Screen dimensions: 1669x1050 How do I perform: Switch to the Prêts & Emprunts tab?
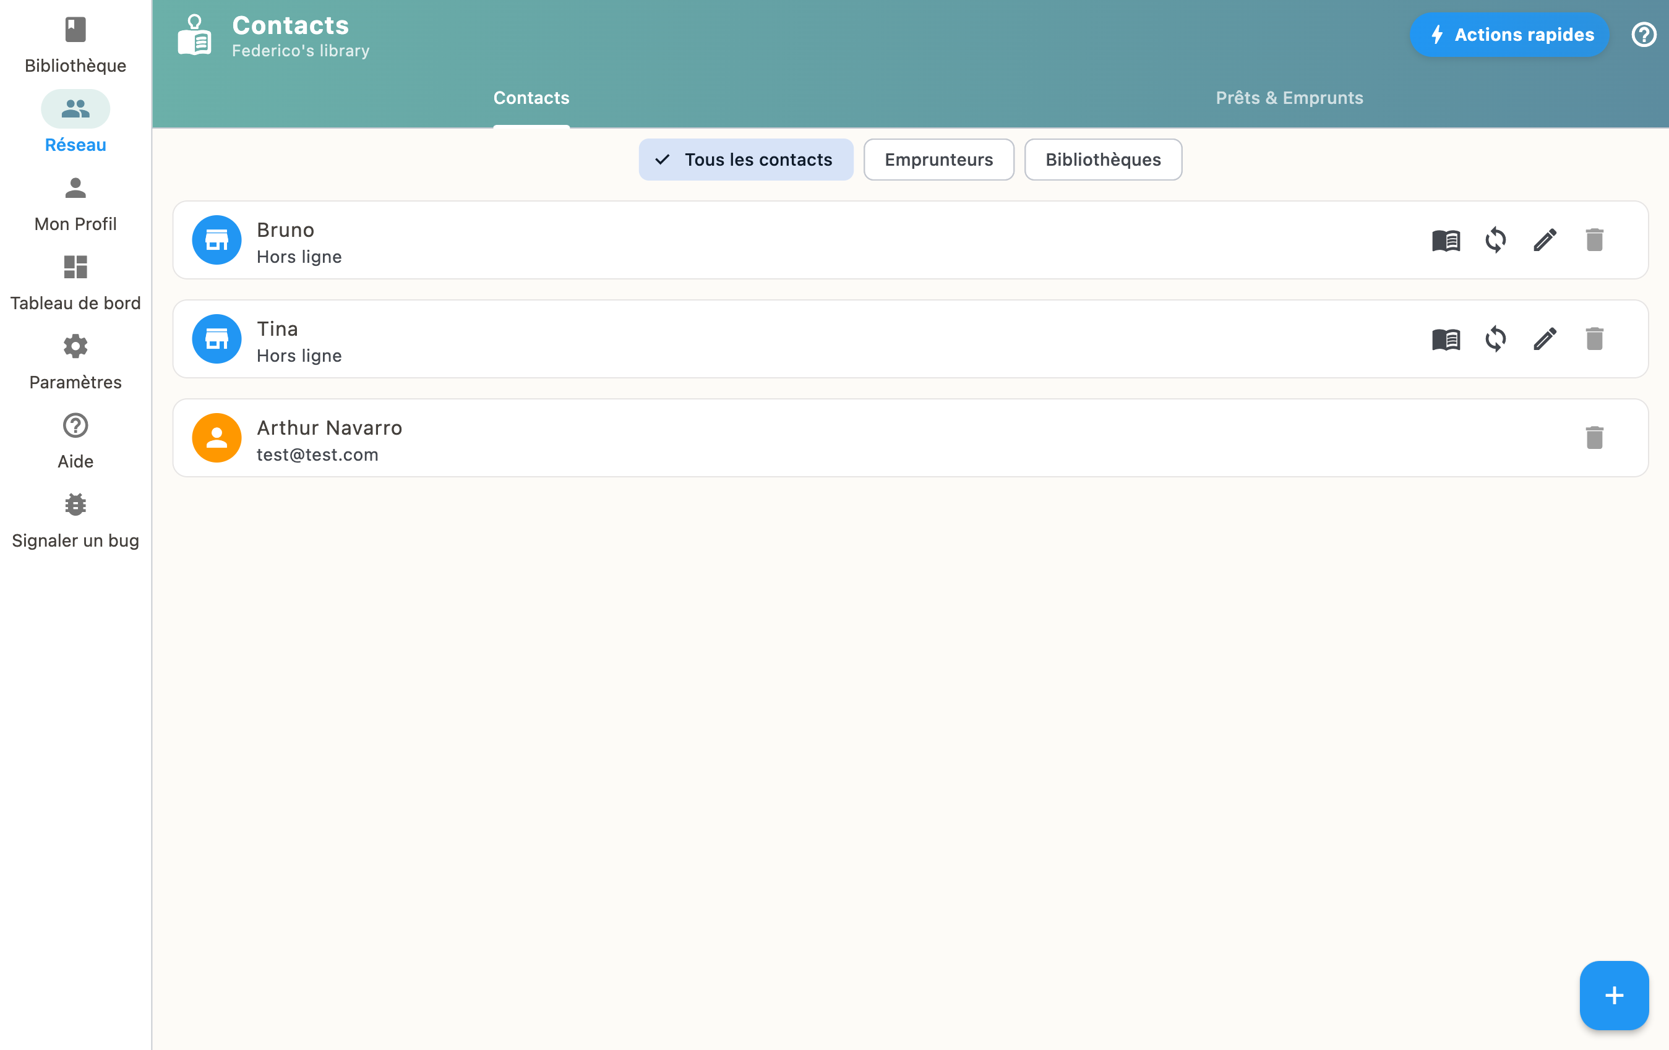pos(1289,98)
